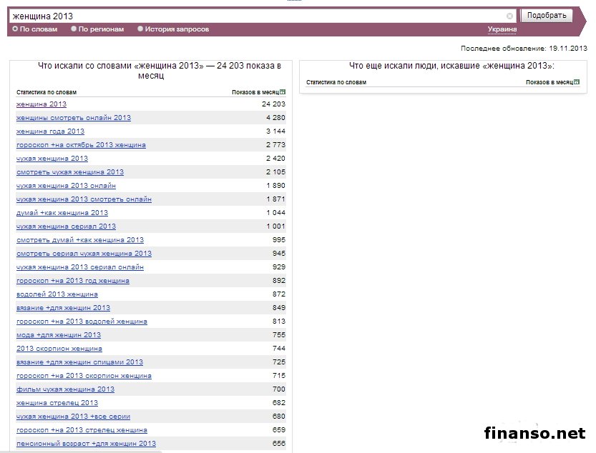
Task: Click help icon beside left 'Показов в месяц' header
Action: tap(283, 92)
